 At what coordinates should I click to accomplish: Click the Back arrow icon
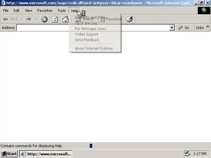6,19
